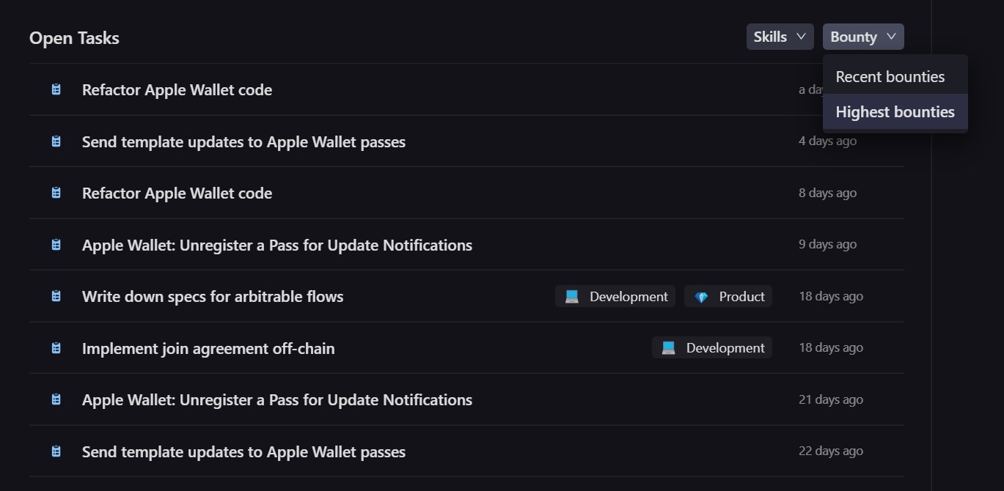This screenshot has height=491, width=1004.
Task: Open the "Implement join agreement off-chain" task title
Action: [208, 348]
